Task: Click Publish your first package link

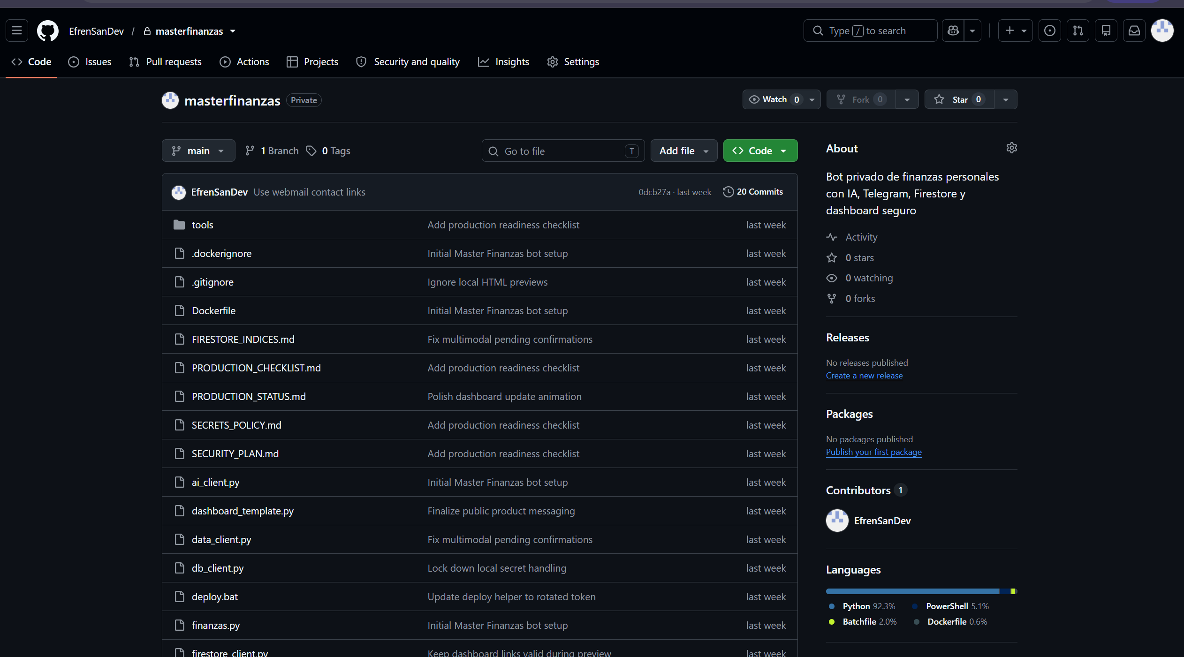Action: [873, 452]
